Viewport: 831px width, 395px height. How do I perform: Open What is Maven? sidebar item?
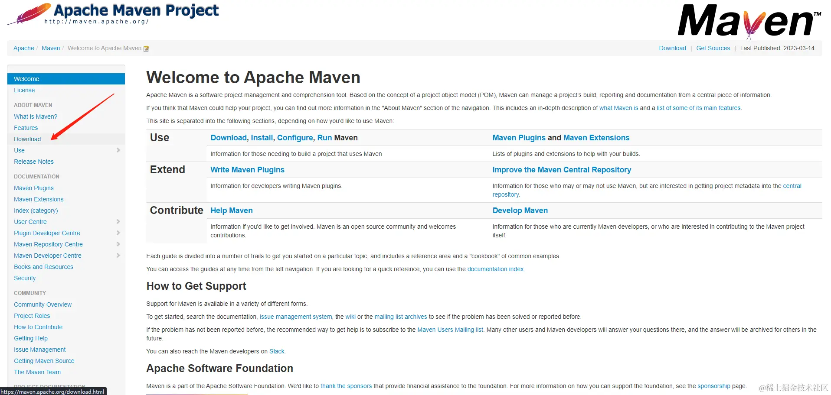36,117
